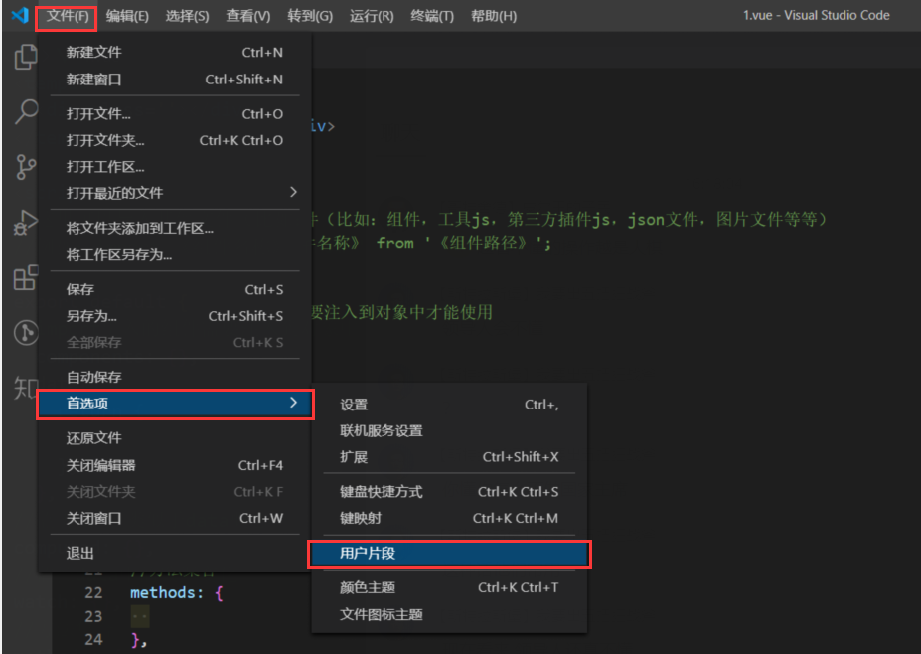This screenshot has height=654, width=921.
Task: Click 另存为... menu entry
Action: [x=175, y=316]
